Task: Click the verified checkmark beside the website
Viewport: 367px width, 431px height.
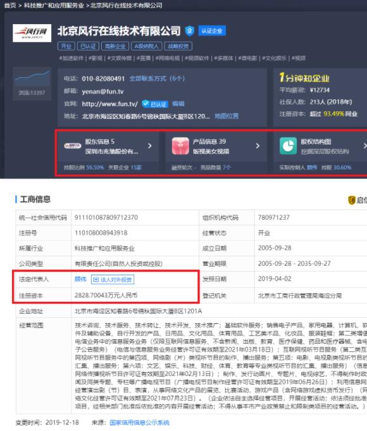Action: tap(146, 104)
